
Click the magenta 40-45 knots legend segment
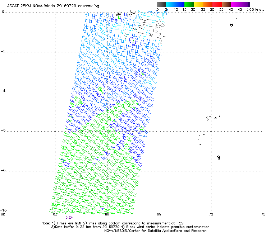pos(236,4)
